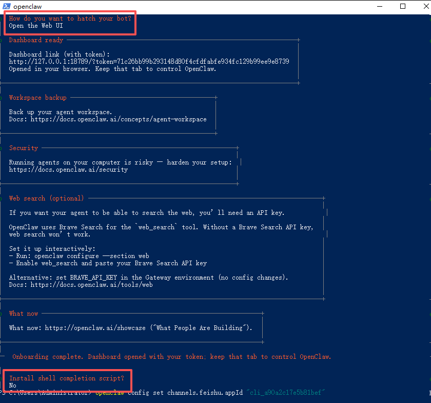Click 'web search won't work.' line

coord(50,234)
